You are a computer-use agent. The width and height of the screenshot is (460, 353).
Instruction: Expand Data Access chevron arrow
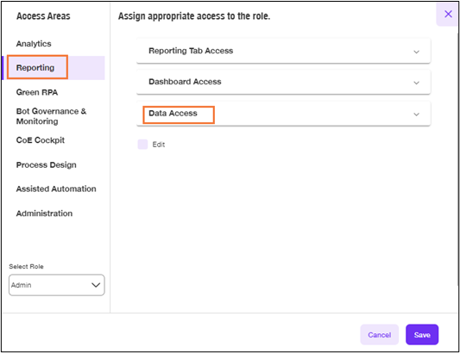click(x=416, y=115)
